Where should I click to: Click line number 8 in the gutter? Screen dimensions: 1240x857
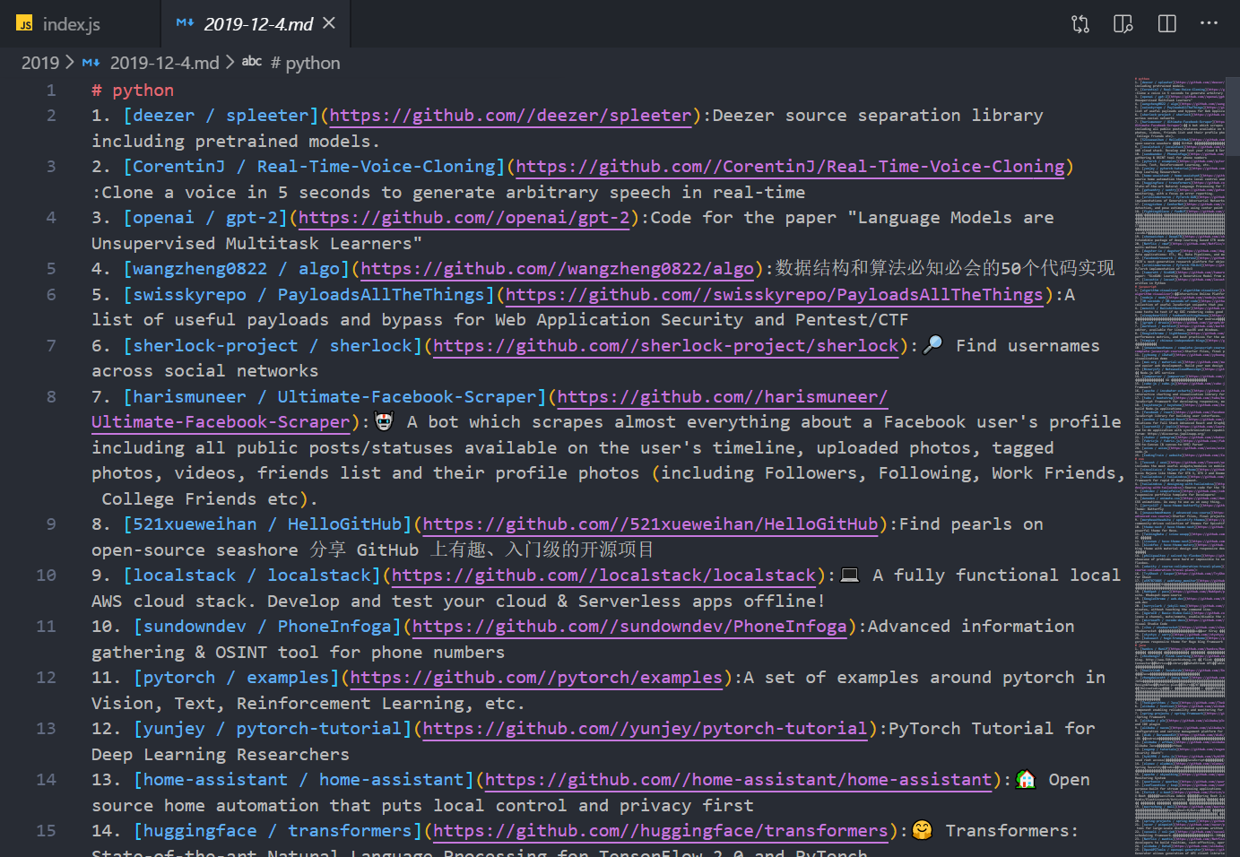click(51, 397)
